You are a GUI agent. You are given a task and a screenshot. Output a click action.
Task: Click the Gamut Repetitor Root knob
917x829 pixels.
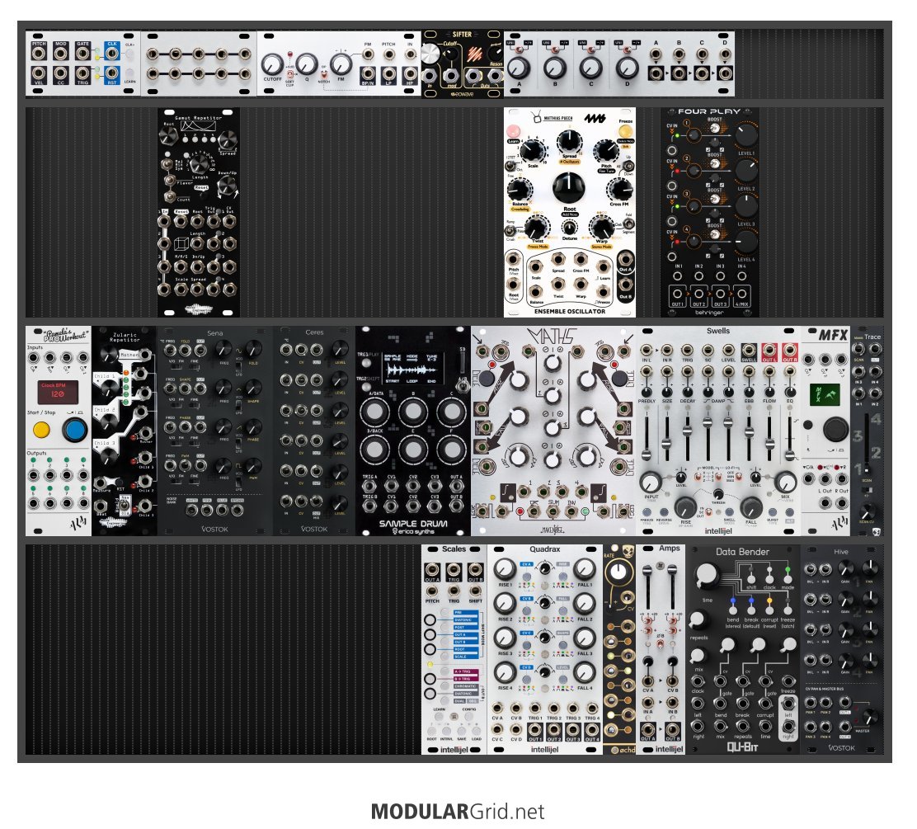[x=168, y=136]
